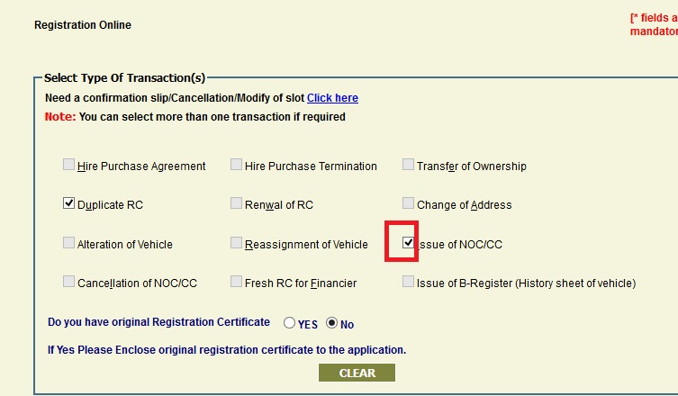Viewport: 678px width, 396px height.
Task: Check the Change of Address checkbox
Action: coord(409,204)
